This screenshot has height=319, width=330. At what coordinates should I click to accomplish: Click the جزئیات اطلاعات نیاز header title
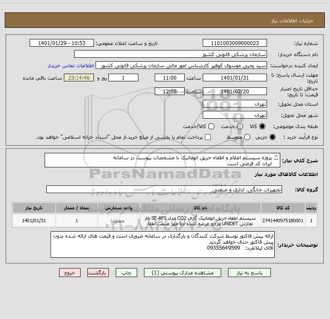[x=292, y=21]
